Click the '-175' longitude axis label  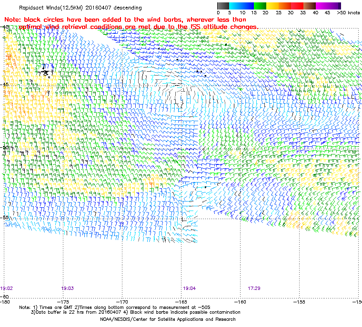click(63, 302)
